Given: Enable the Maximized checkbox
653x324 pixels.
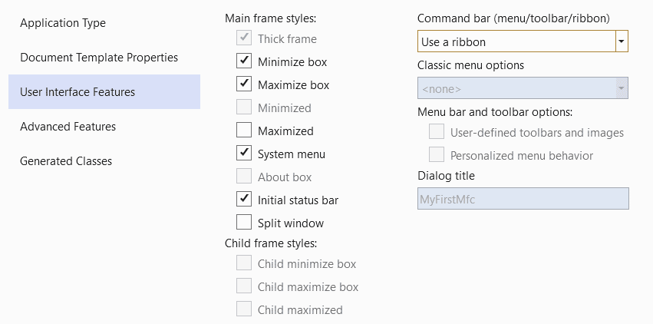Looking at the screenshot, I should (x=244, y=131).
